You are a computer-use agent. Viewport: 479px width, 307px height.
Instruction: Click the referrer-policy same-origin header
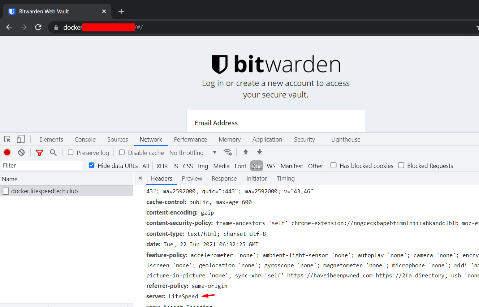pos(187,286)
